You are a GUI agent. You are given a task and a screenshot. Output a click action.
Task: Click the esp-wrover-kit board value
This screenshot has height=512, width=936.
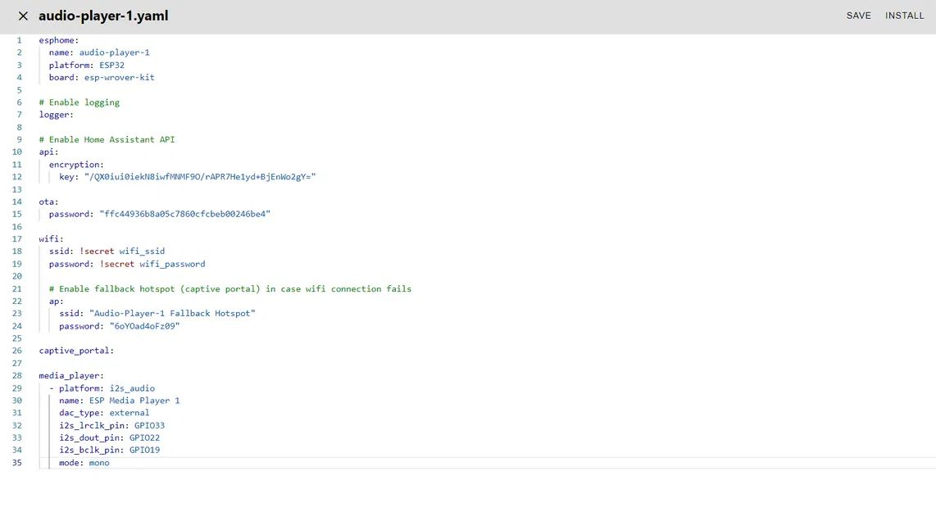click(x=119, y=78)
